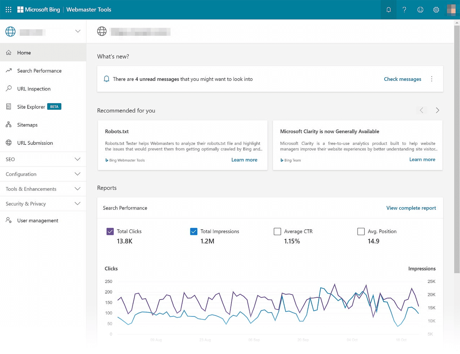This screenshot has width=460, height=354.
Task: Go to Home in sidebar
Action: (x=43, y=52)
